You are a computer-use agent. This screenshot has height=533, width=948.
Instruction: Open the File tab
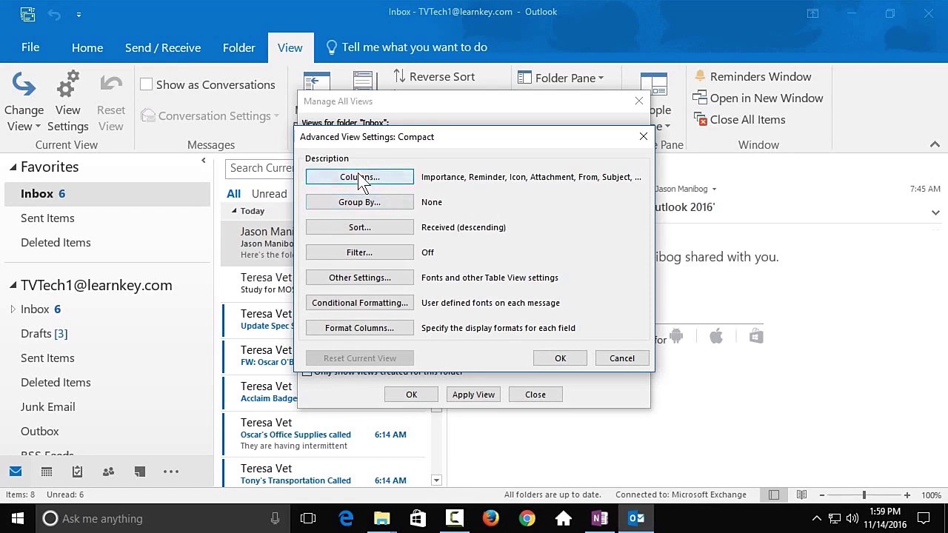pyautogui.click(x=30, y=47)
